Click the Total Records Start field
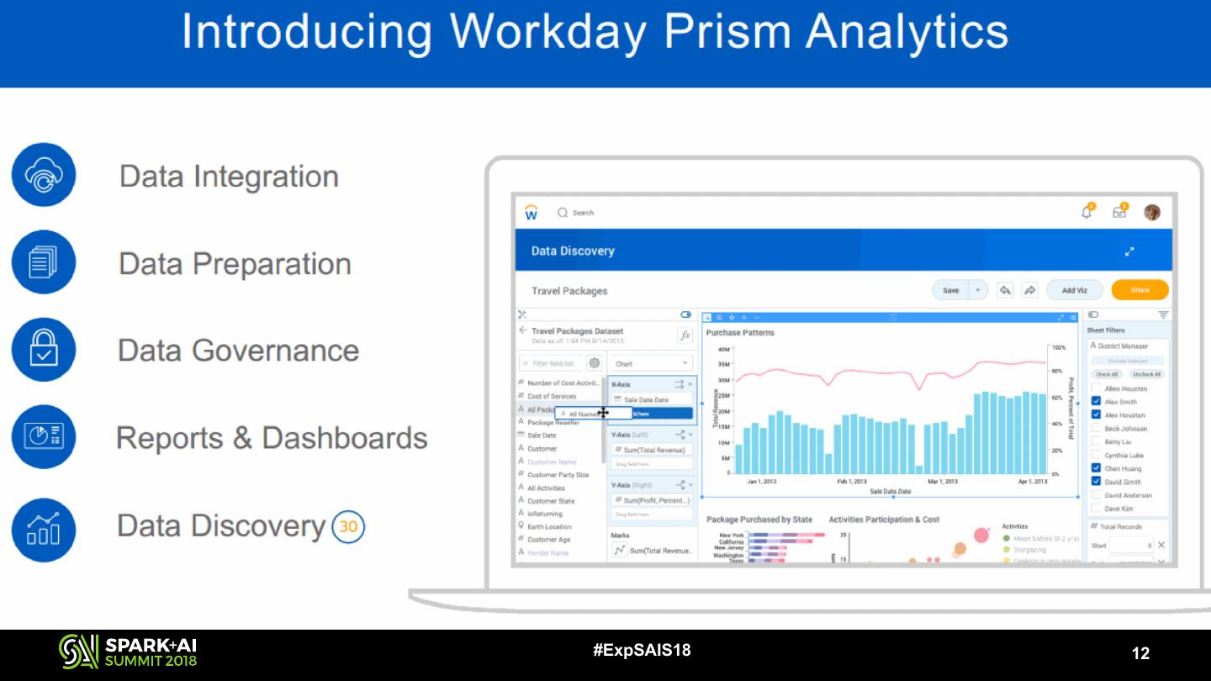 [x=1131, y=546]
